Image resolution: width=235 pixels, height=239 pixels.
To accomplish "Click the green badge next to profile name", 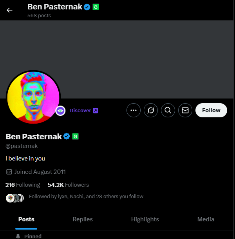I will (x=75, y=137).
